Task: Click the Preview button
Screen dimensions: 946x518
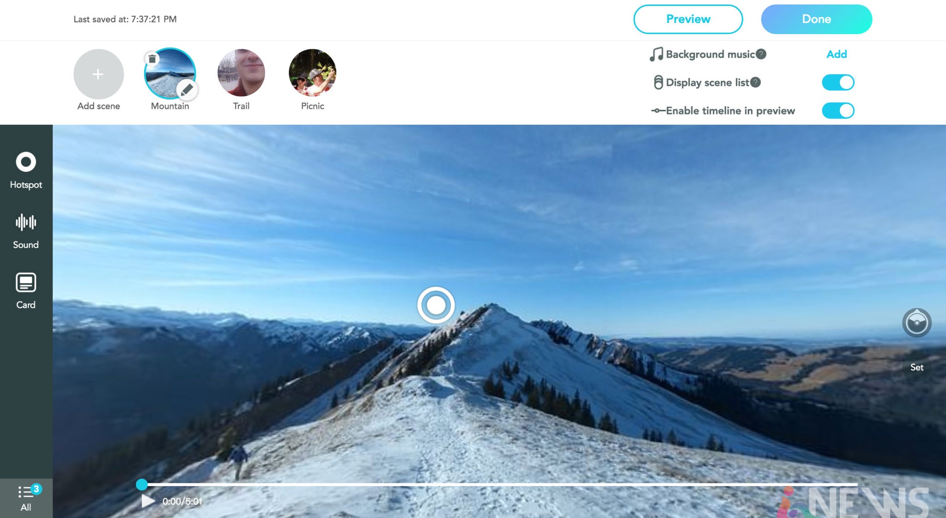Action: tap(688, 19)
